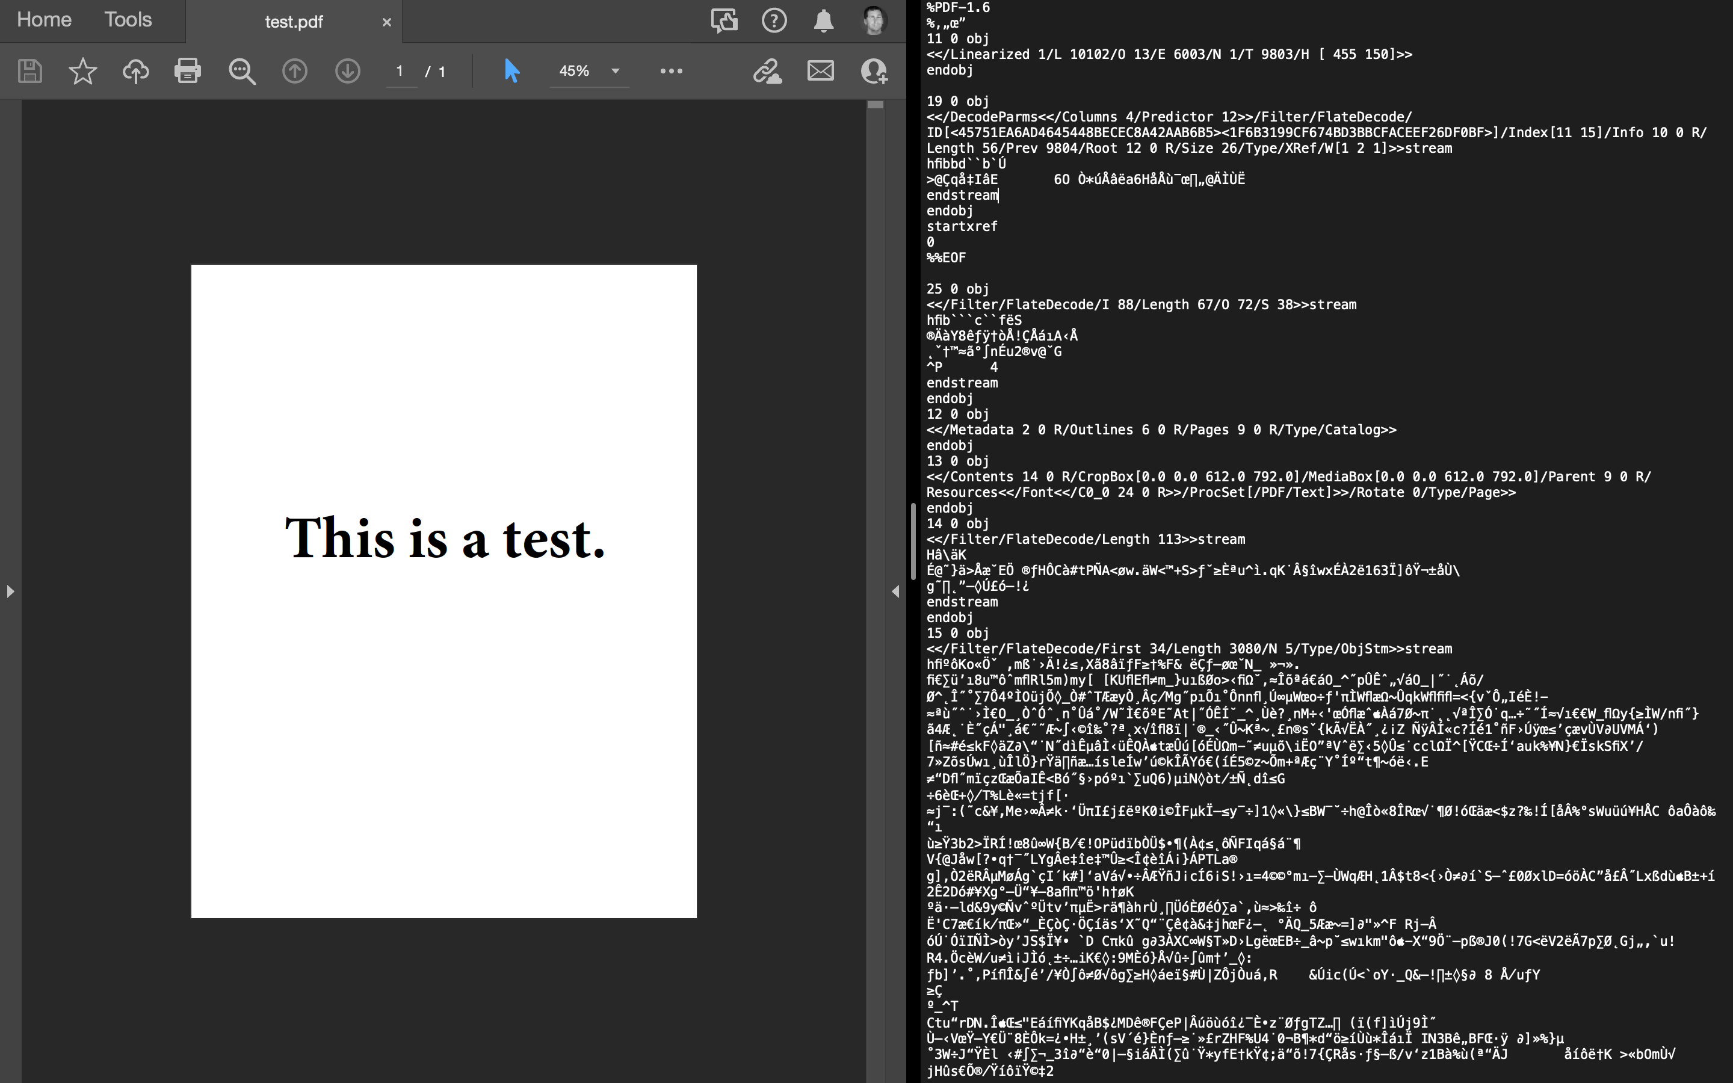Go to previous page arrow
The height and width of the screenshot is (1083, 1733).
[294, 71]
